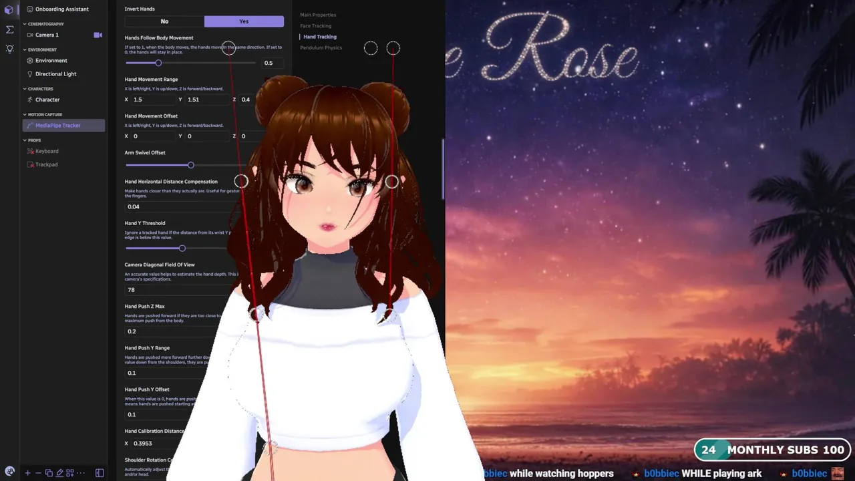Click the plus add asset icon
The image size is (855, 481).
(x=27, y=473)
